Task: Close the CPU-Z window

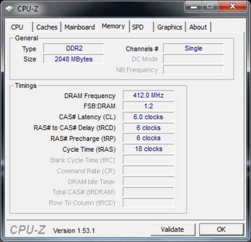Action: (x=232, y=6)
